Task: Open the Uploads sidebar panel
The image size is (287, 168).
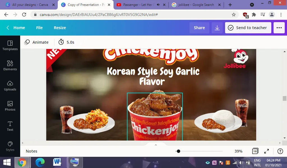Action: (x=10, y=86)
